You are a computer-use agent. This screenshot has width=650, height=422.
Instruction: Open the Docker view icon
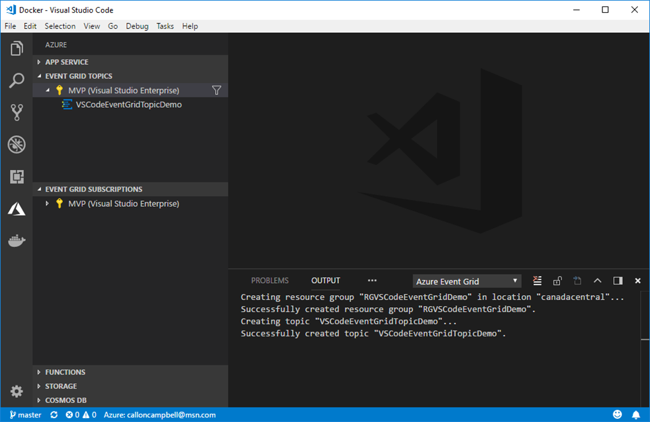(x=17, y=241)
